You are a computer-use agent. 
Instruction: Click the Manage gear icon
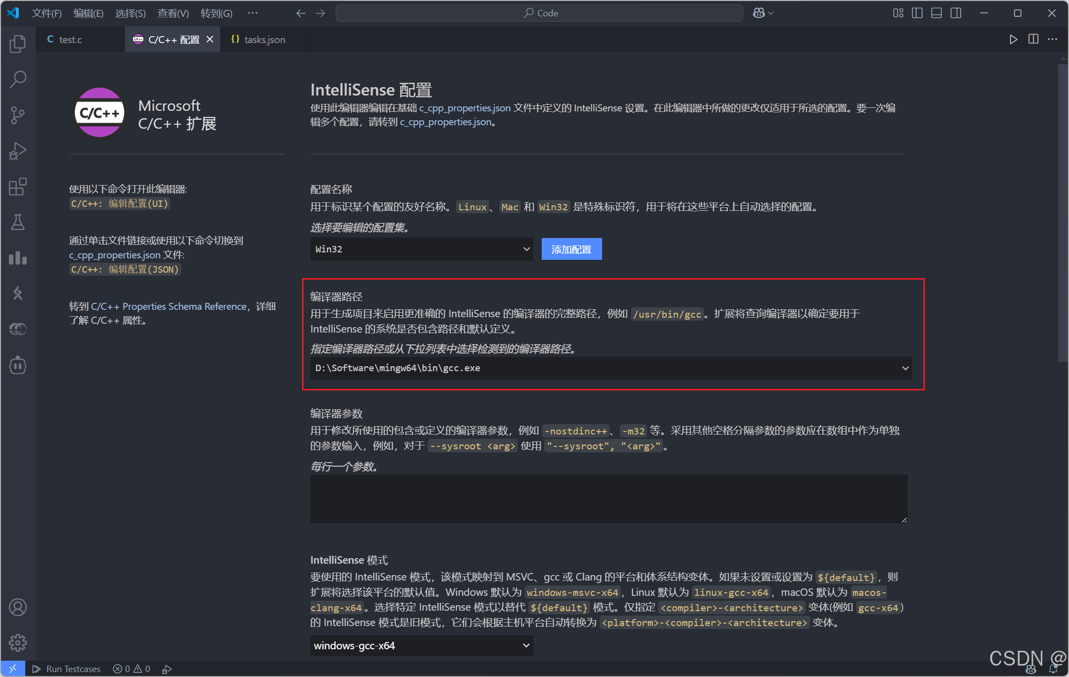click(x=18, y=642)
